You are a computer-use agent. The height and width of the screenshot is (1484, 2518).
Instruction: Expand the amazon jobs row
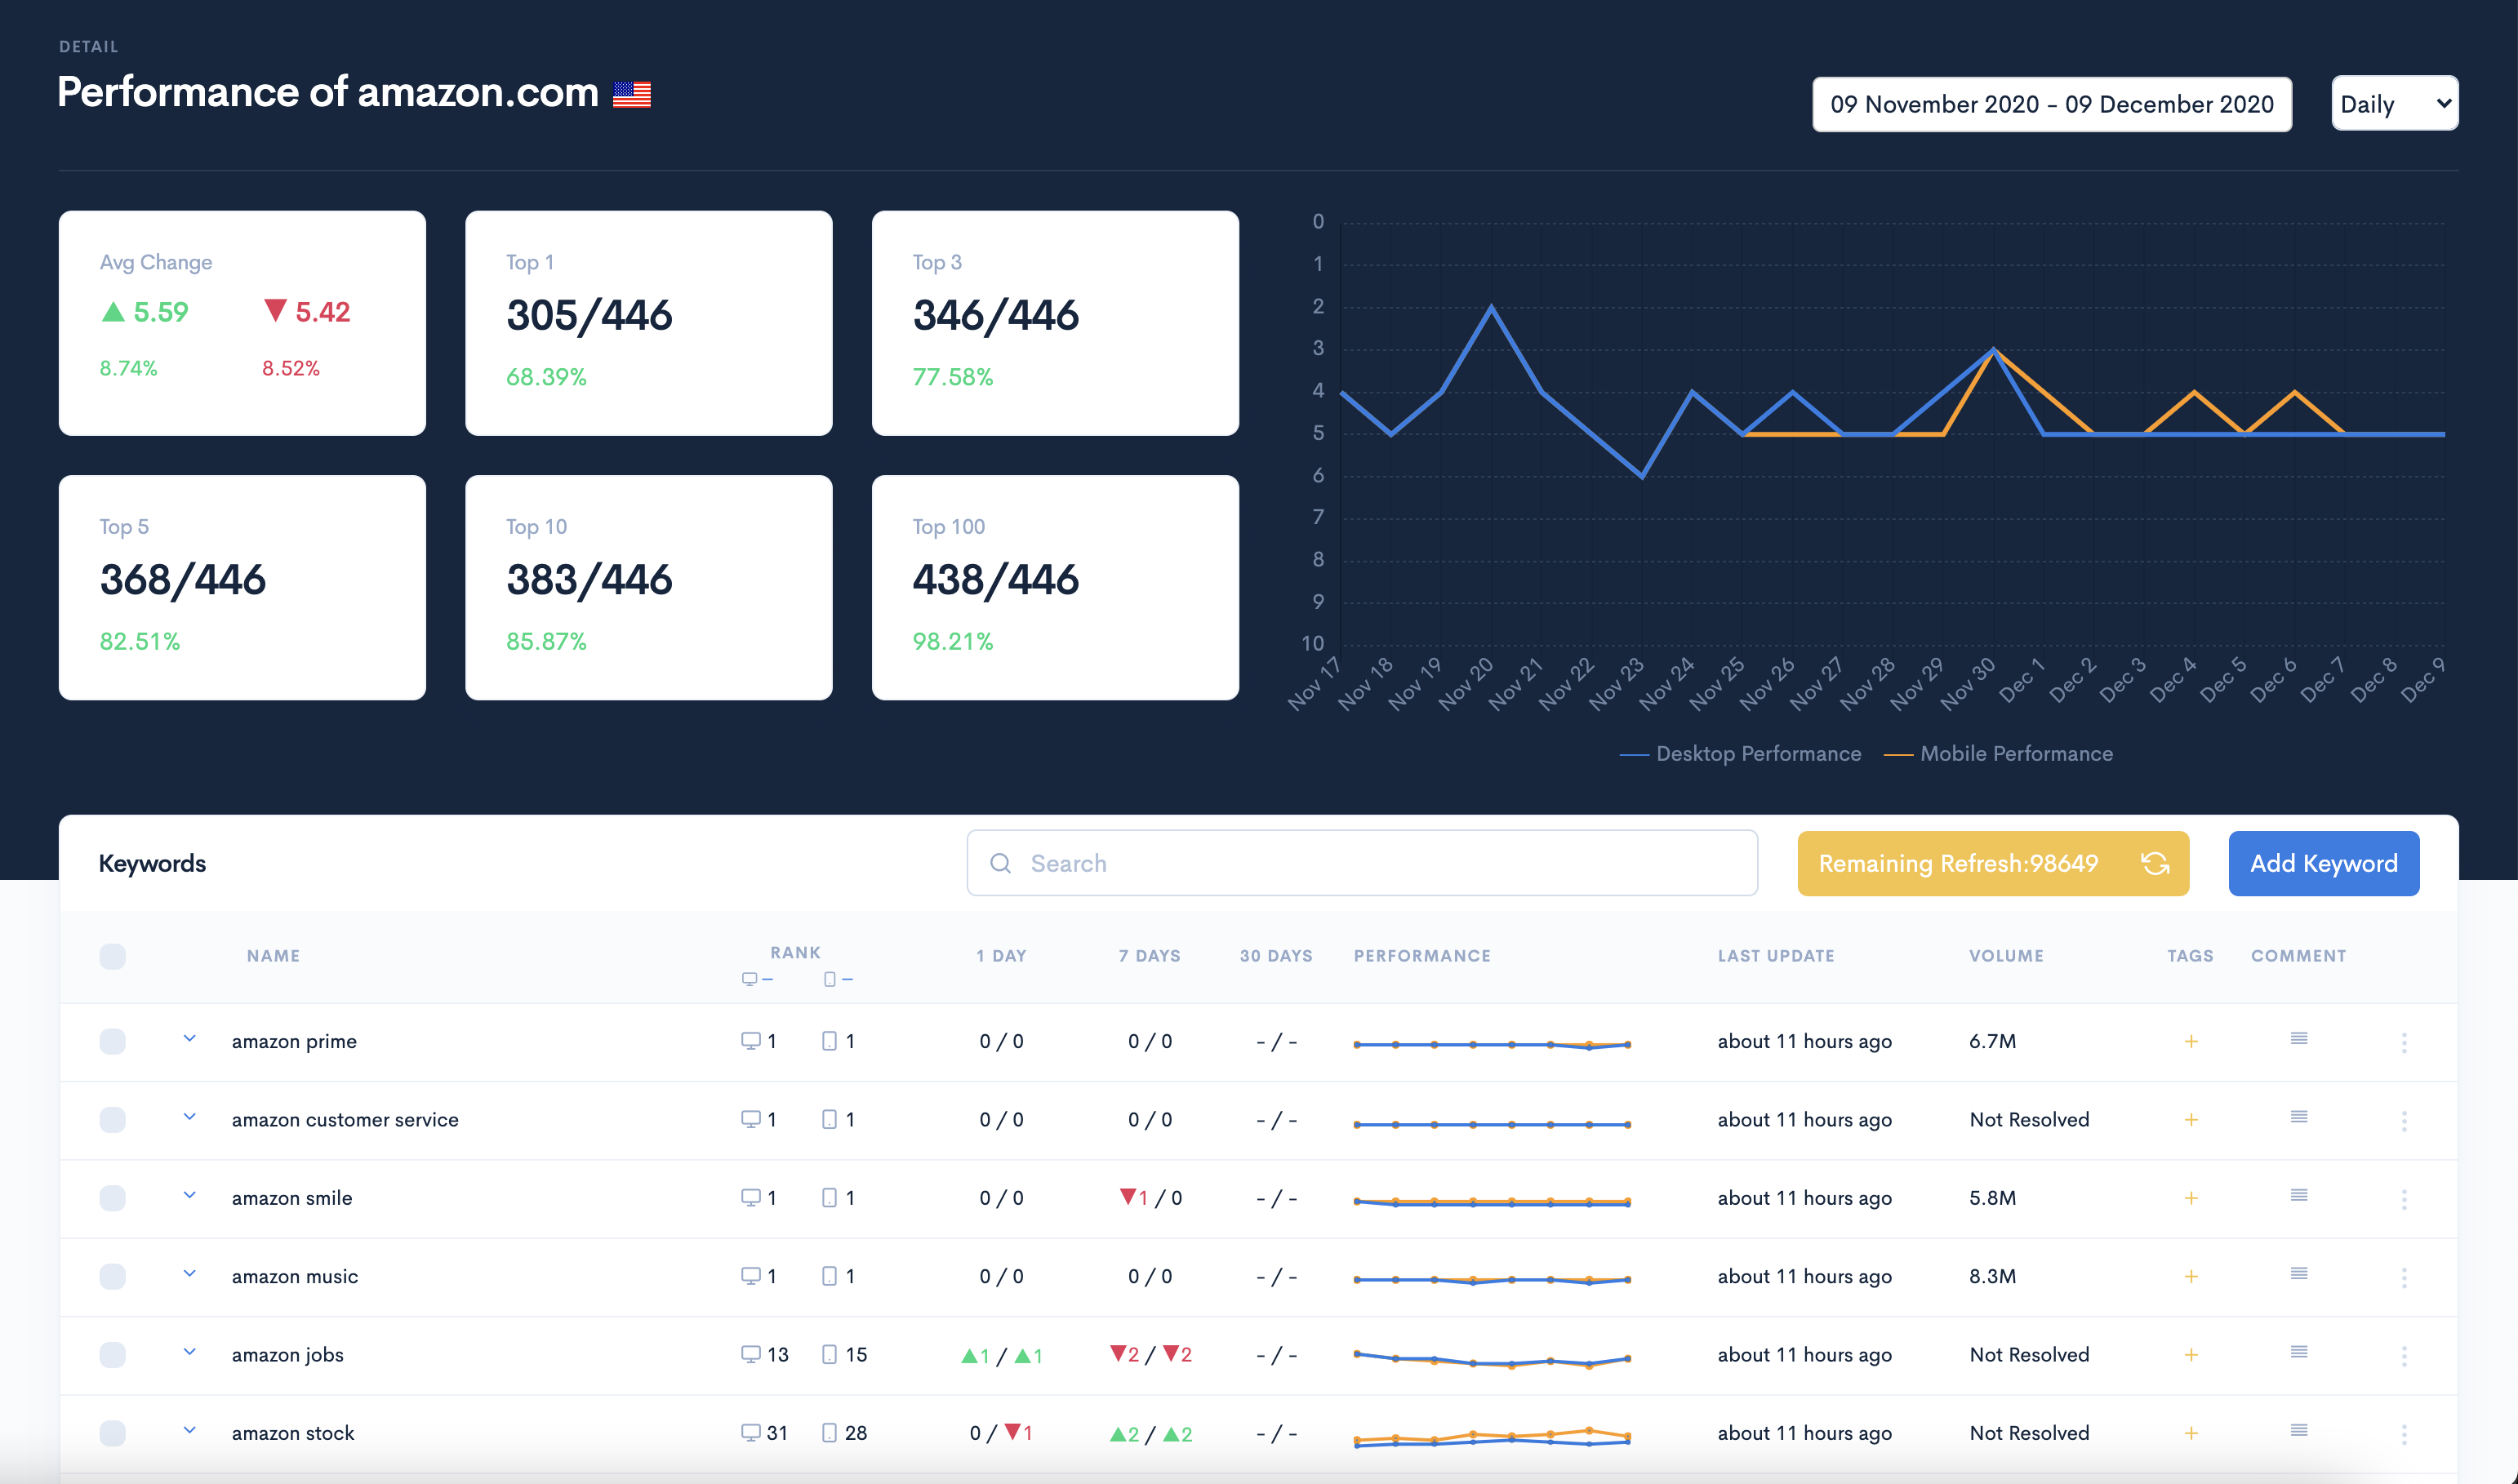189,1352
